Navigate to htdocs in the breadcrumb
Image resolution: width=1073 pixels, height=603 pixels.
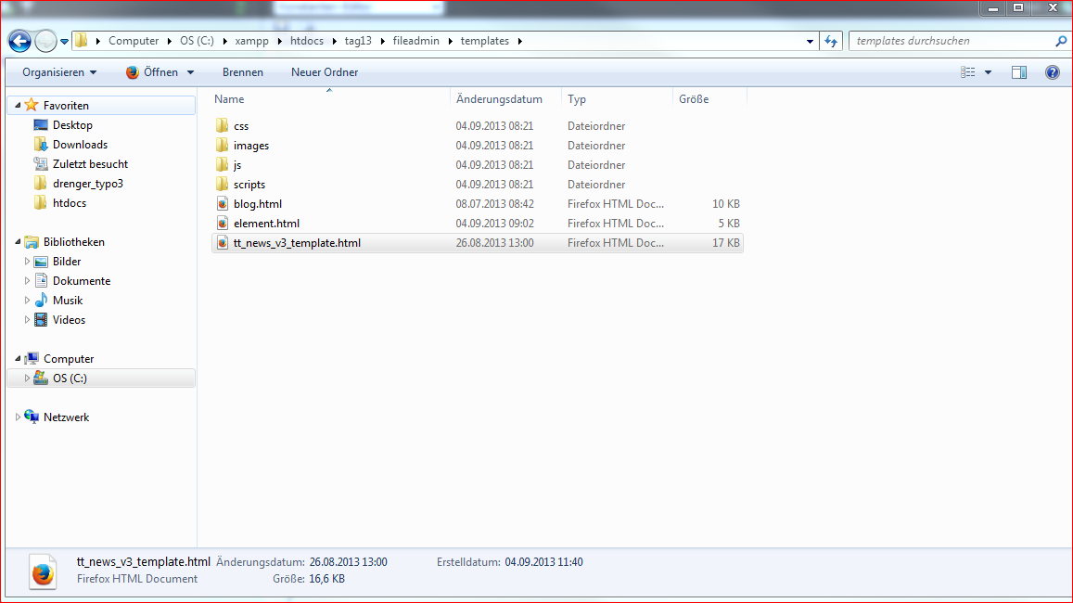307,41
